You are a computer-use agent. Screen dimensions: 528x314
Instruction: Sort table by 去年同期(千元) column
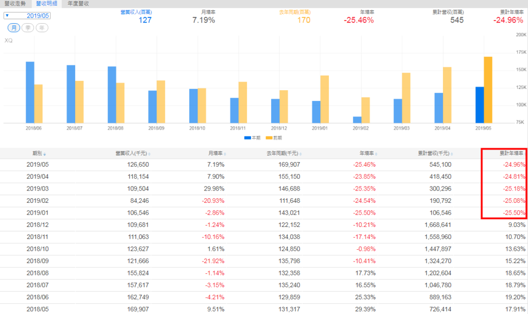click(284, 153)
